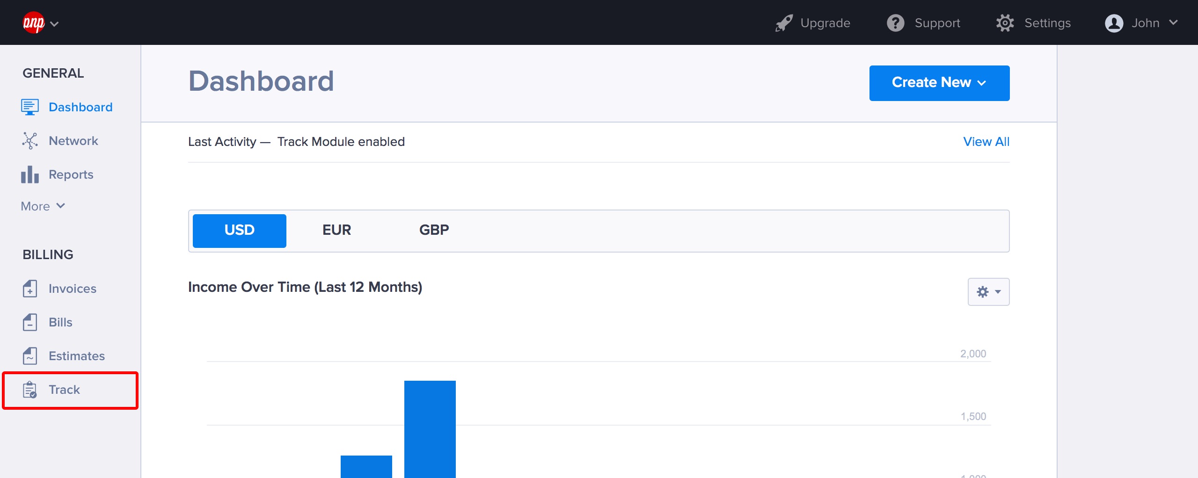Open Support via the question mark icon

(895, 23)
